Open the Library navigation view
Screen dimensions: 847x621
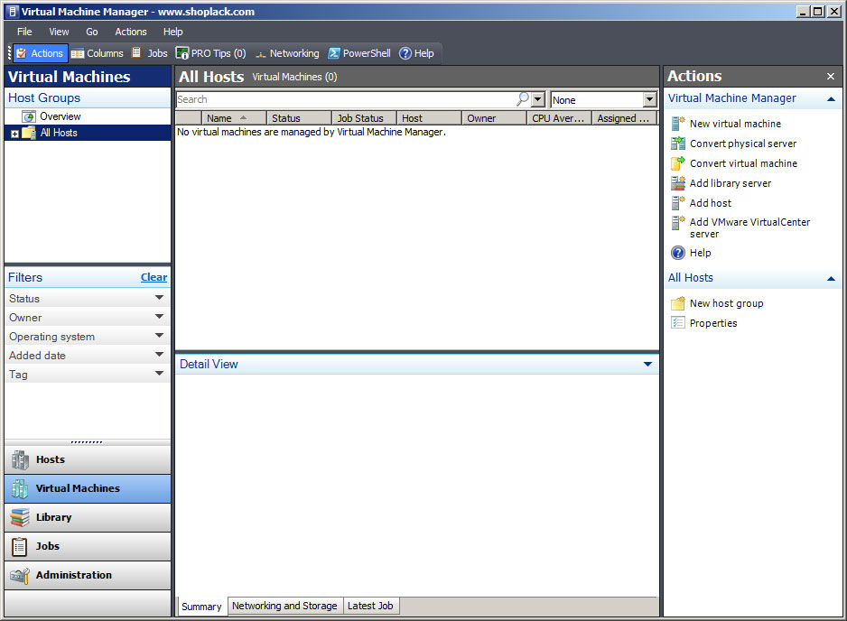tap(88, 517)
